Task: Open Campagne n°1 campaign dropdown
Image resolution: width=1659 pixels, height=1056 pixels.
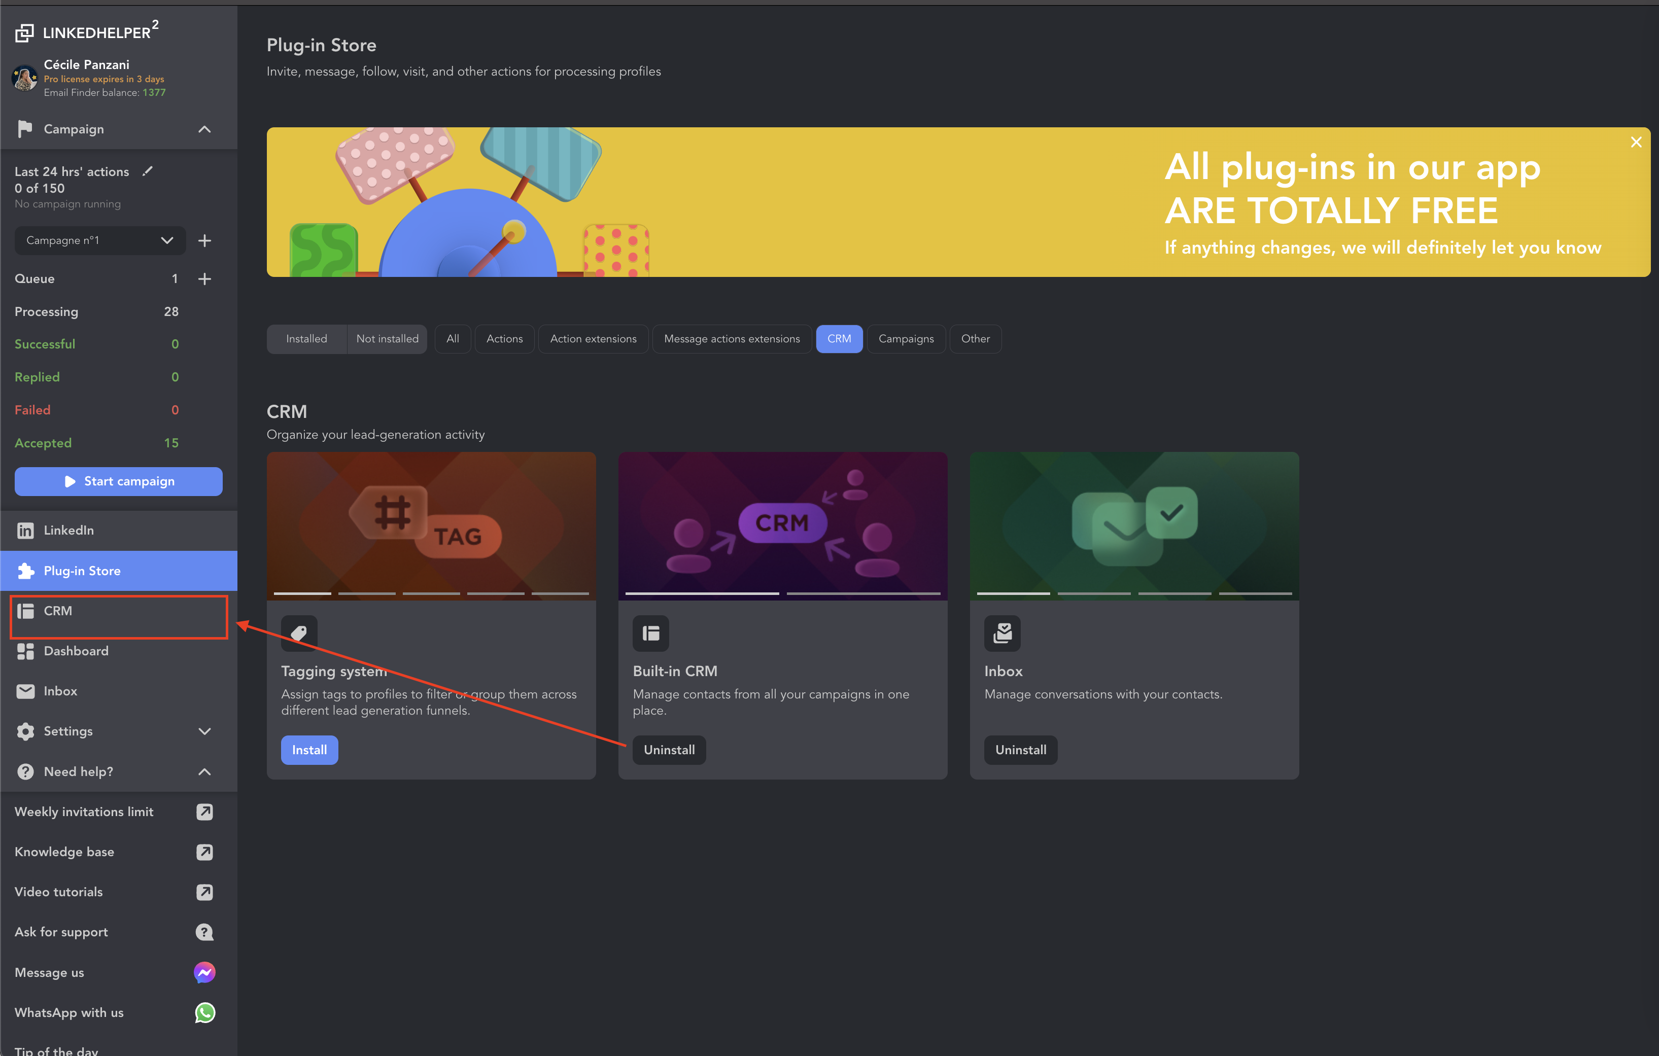Action: click(100, 240)
